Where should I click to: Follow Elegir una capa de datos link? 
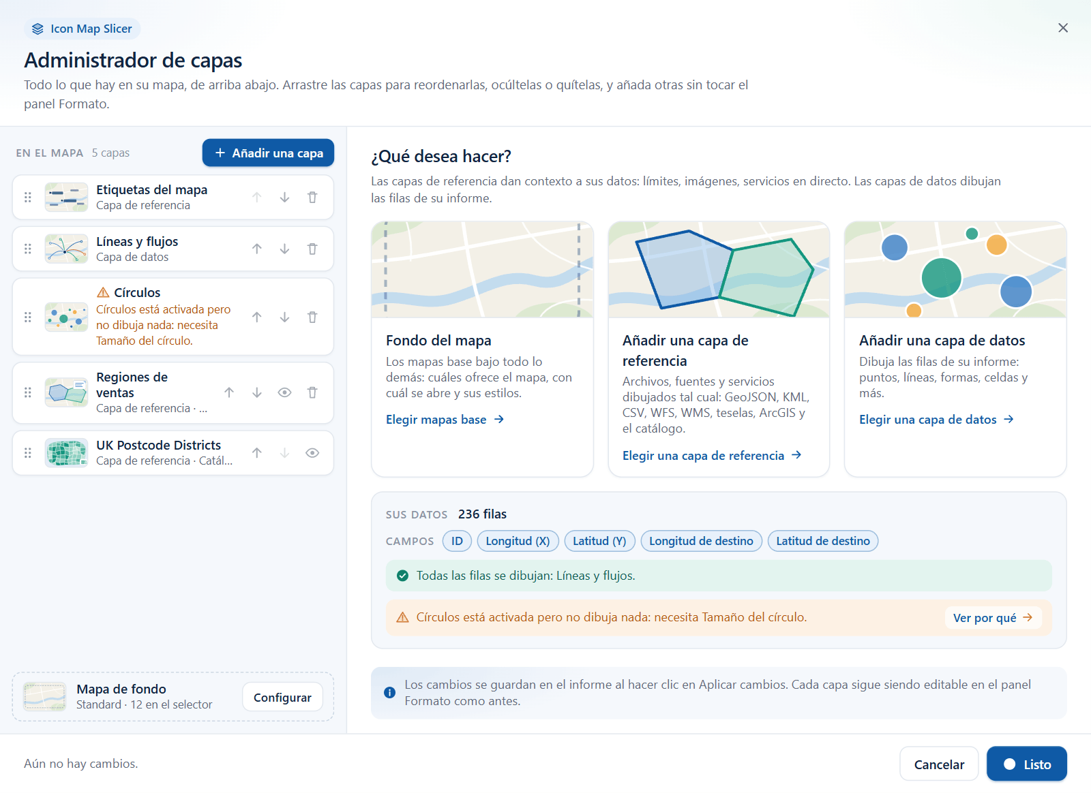click(936, 420)
